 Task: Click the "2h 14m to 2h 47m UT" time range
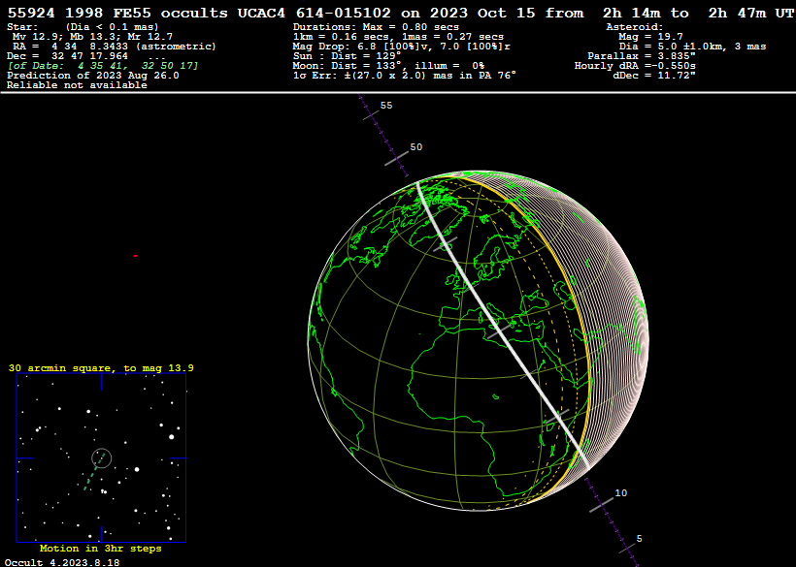698,13
